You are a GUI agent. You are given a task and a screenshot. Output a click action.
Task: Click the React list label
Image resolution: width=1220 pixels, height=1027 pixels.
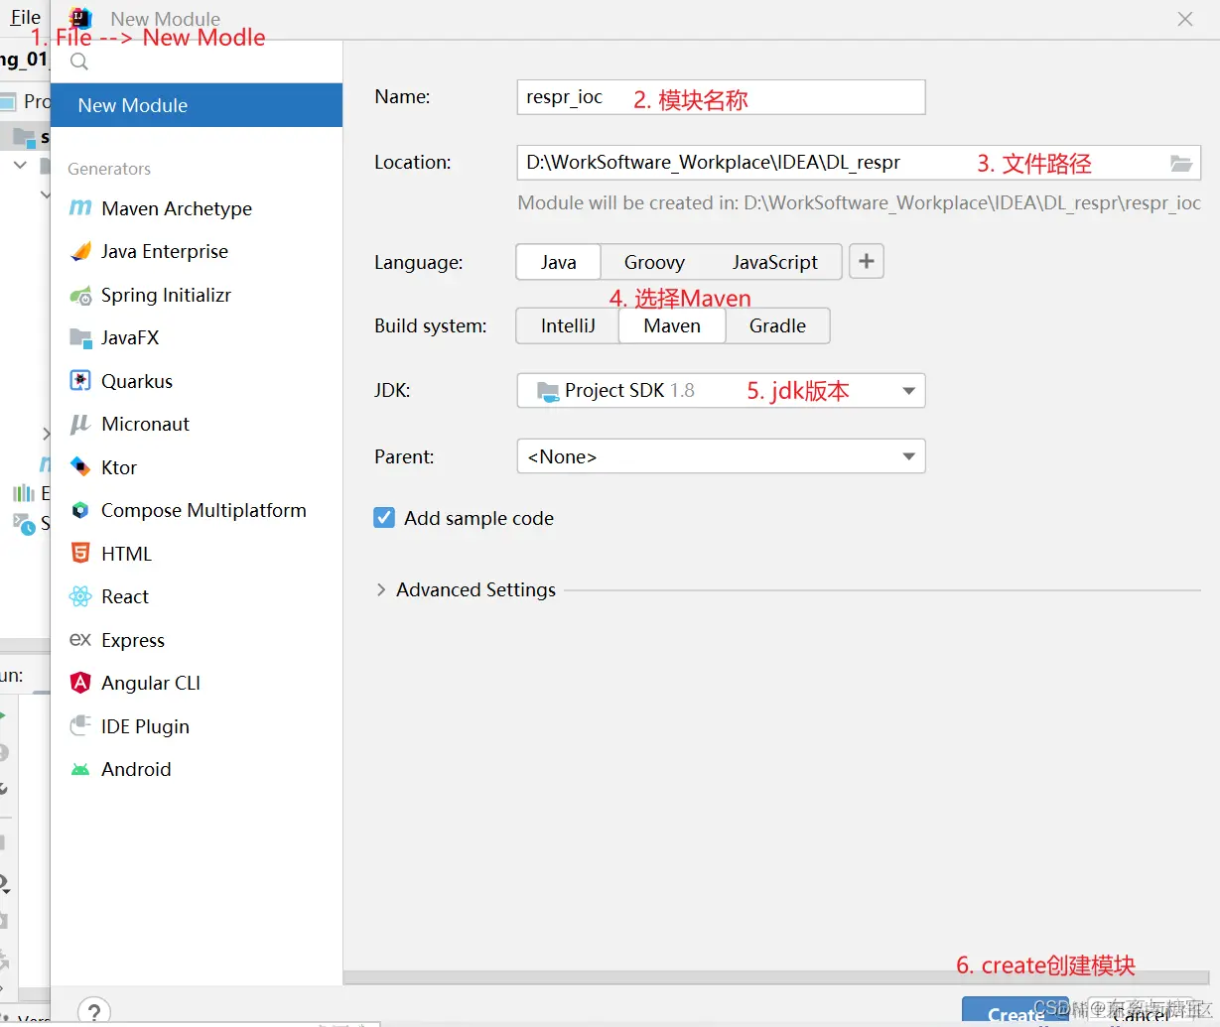[x=125, y=596]
